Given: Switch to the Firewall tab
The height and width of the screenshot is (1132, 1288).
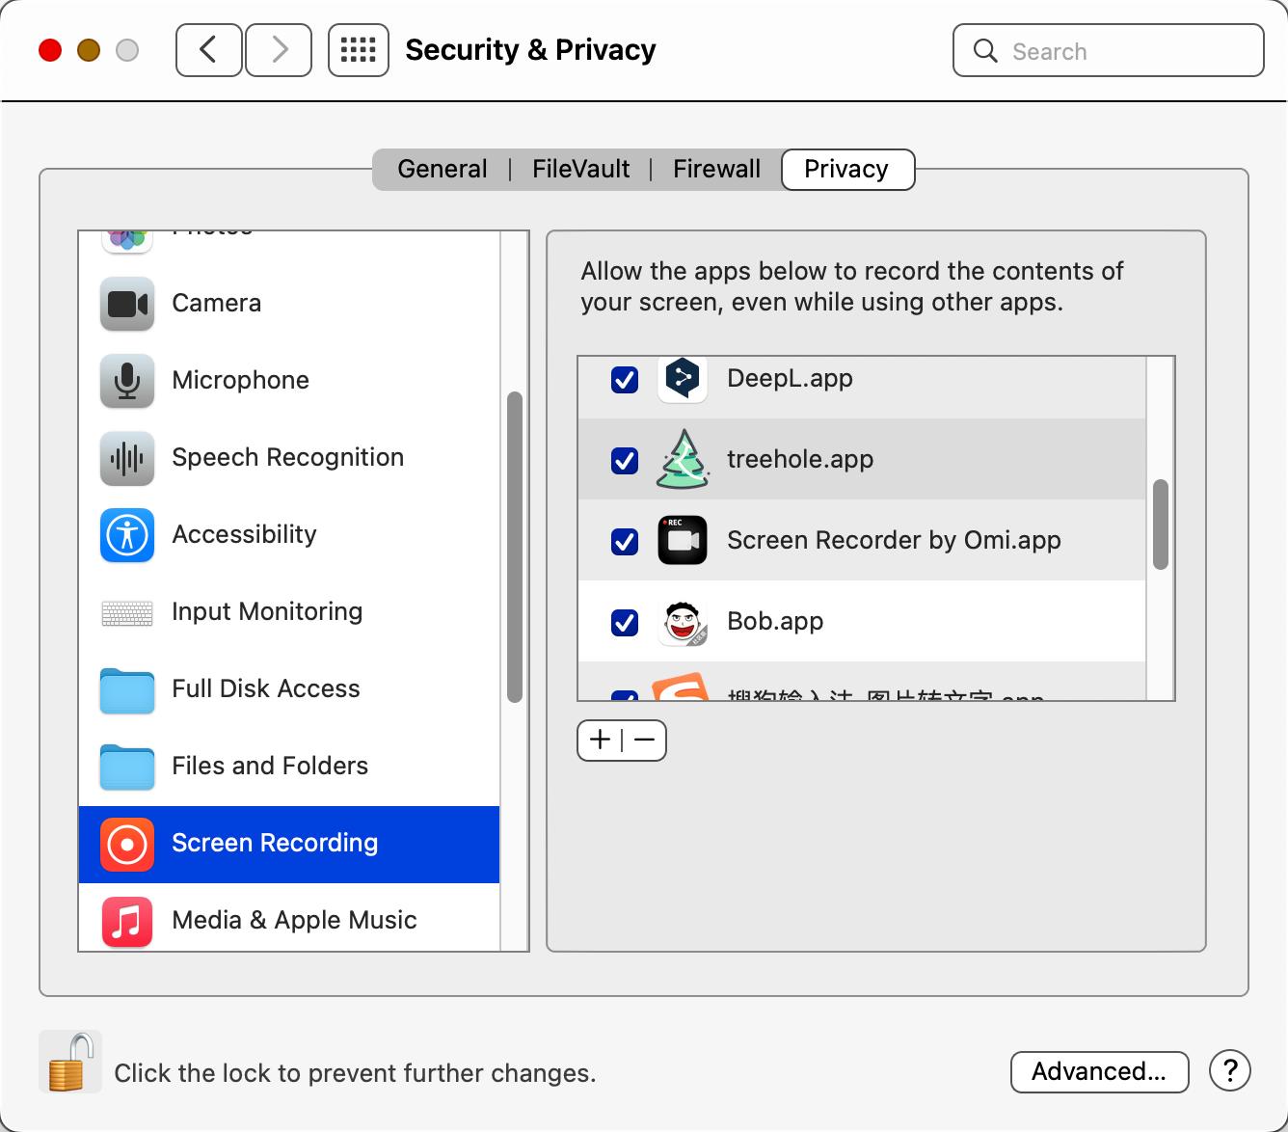Looking at the screenshot, I should (x=717, y=170).
